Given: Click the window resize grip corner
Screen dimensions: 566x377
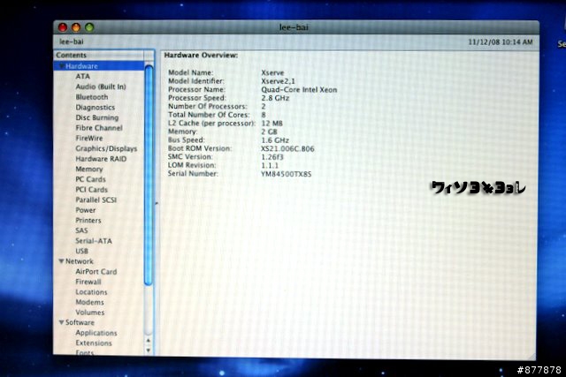Looking at the screenshot, I should tap(532, 355).
